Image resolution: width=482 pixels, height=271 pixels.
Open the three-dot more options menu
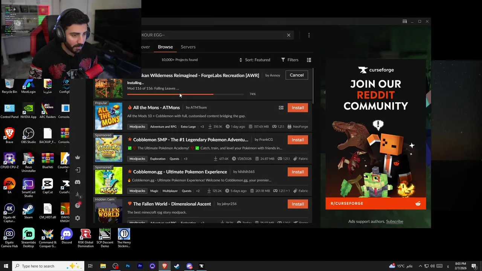[309, 35]
